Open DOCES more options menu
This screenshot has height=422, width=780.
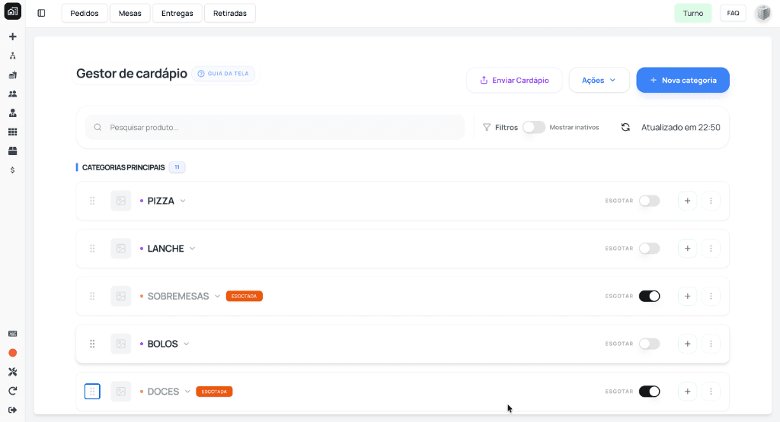[x=711, y=392]
